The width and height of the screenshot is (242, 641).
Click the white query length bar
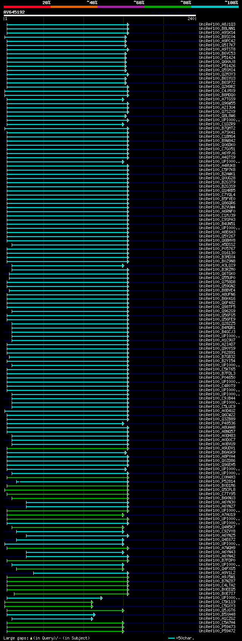point(100,15)
